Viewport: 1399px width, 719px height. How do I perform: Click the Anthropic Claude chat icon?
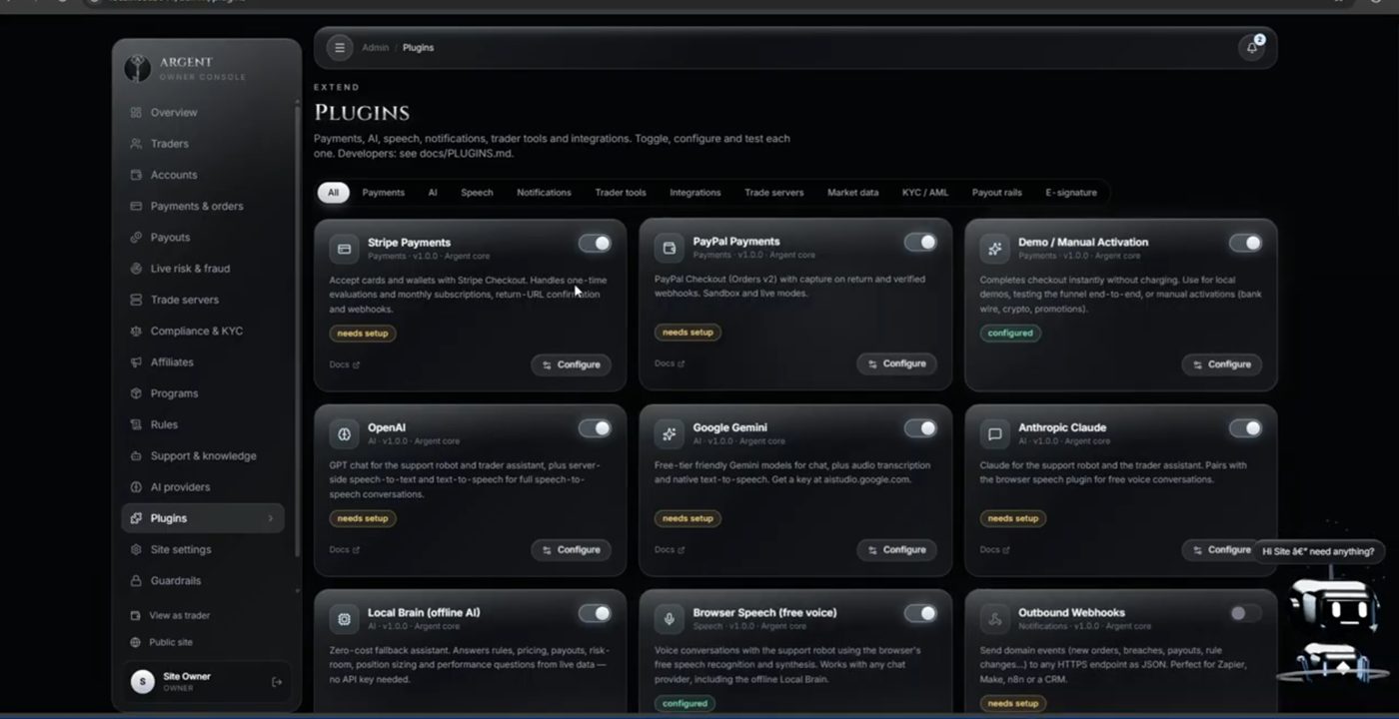pyautogui.click(x=995, y=434)
